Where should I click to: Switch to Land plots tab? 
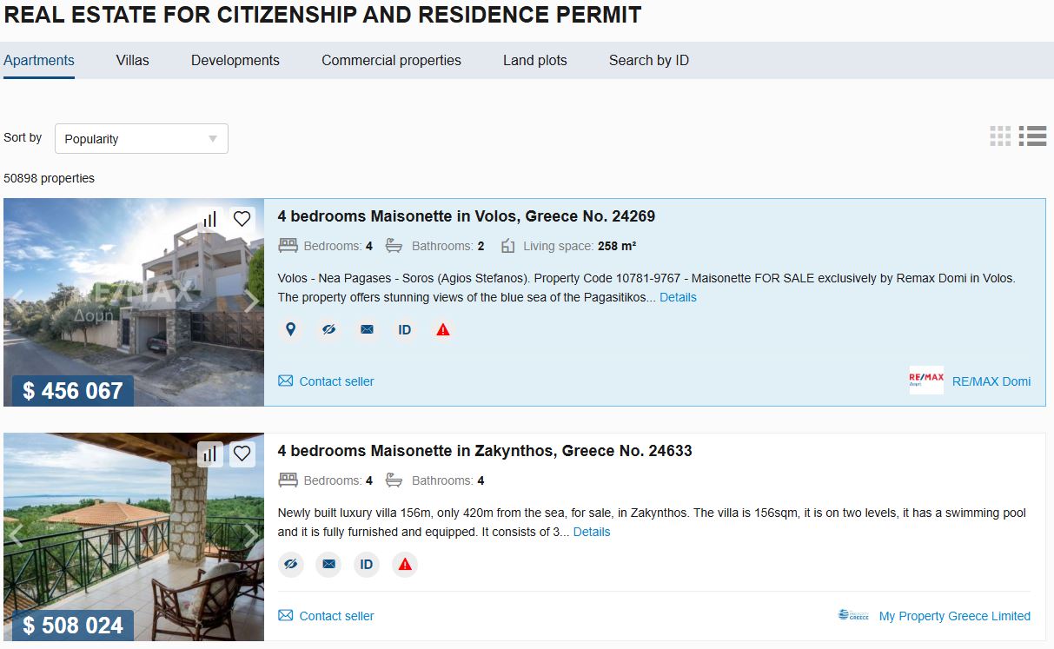[x=535, y=61]
